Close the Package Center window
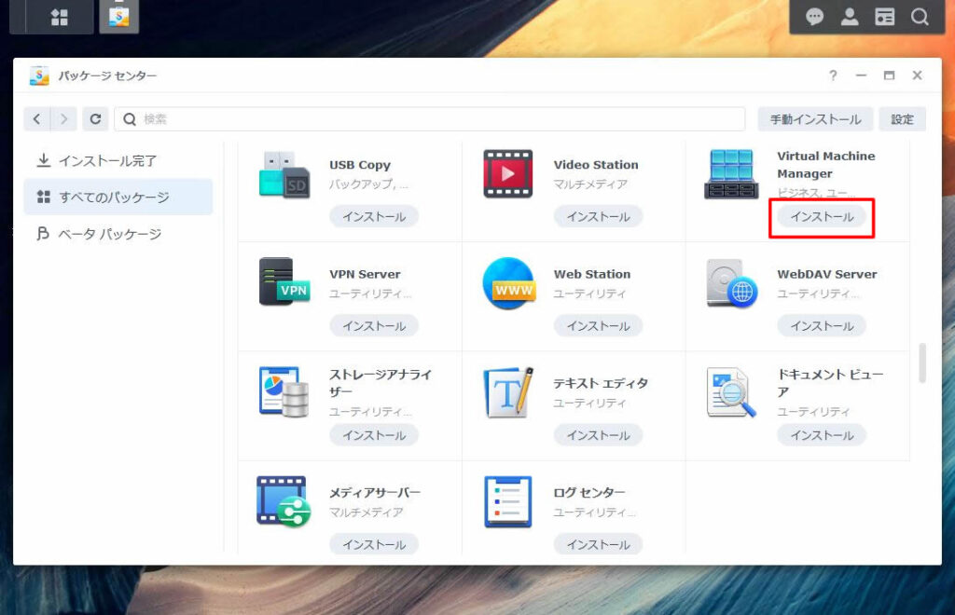Viewport: 955px width, 615px height. (x=918, y=75)
